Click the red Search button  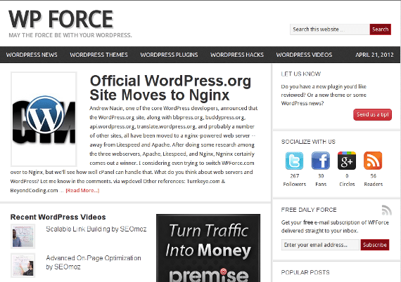coord(381,29)
